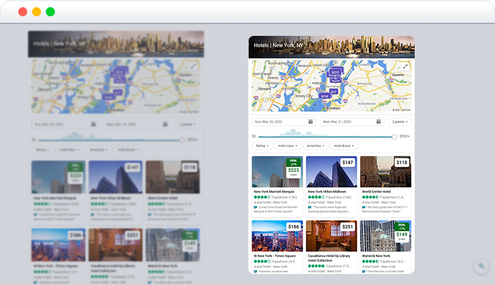Viewport: 495px width, 285px height.
Task: Open New York Hilton Midtown photo
Action: pyautogui.click(x=332, y=172)
